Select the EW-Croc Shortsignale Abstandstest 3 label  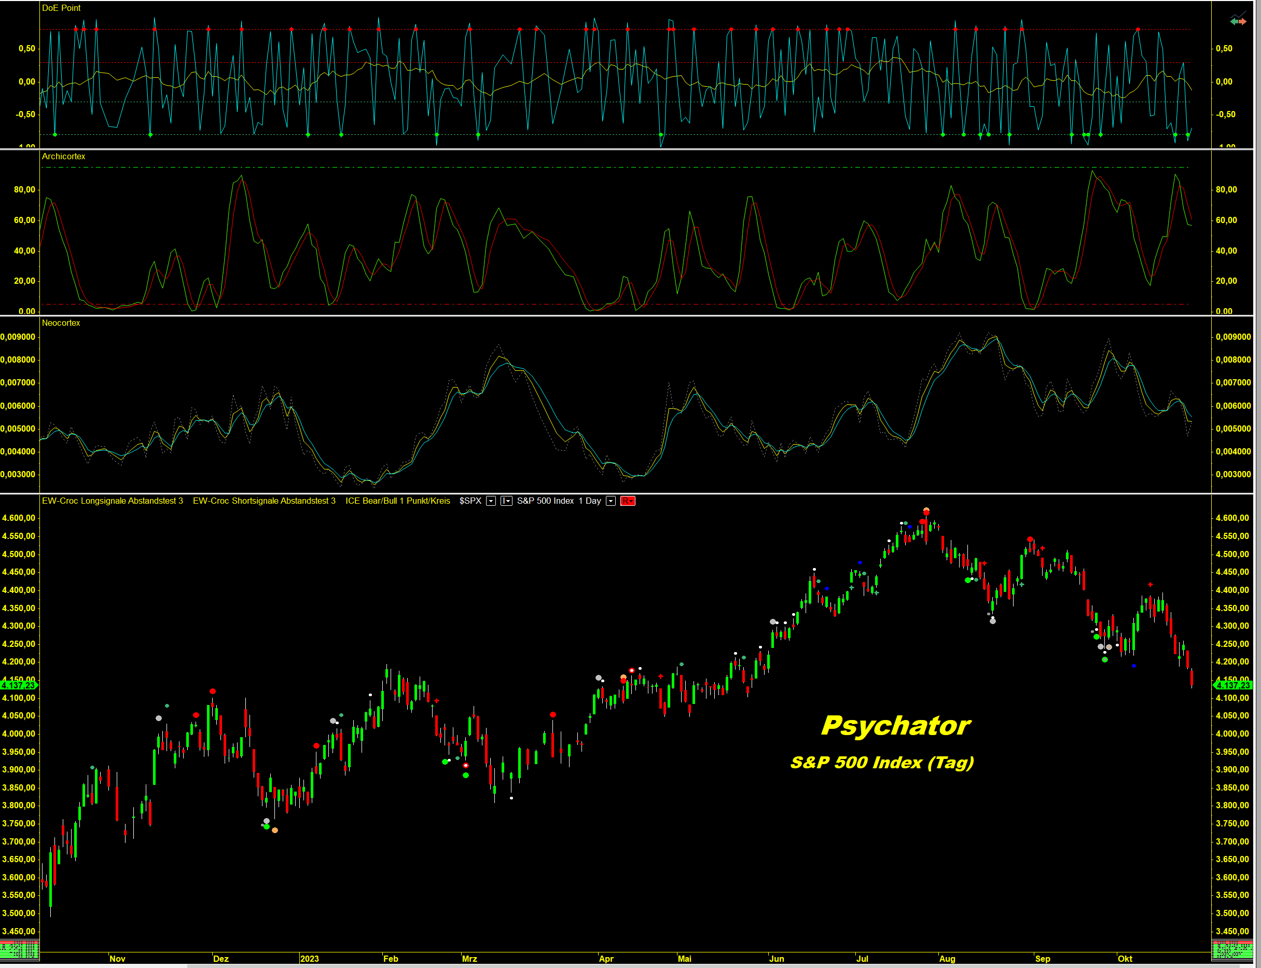point(264,501)
